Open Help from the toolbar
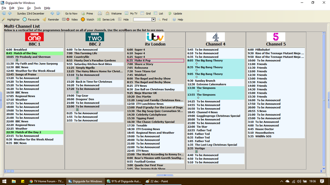Image resolution: width=330 pixels, height=185 pixels. [x=178, y=20]
